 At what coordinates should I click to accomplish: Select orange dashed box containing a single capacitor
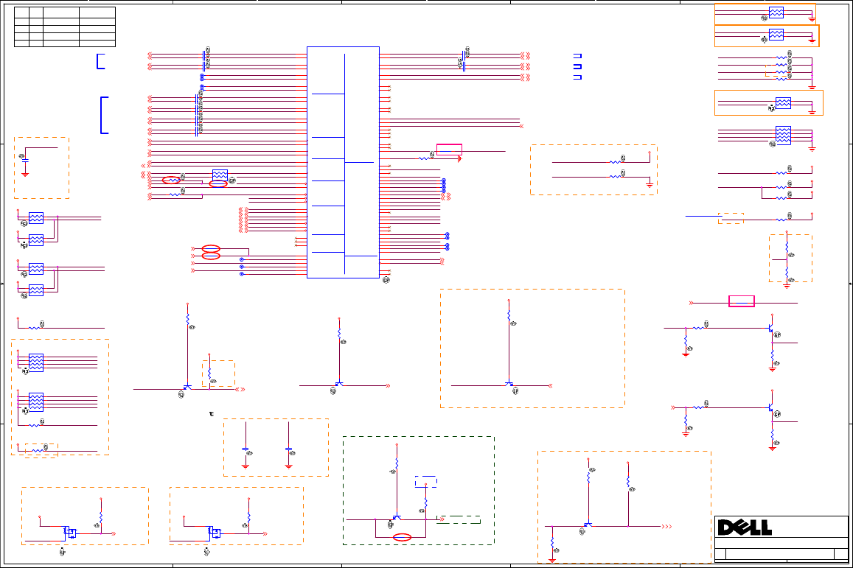pos(42,168)
